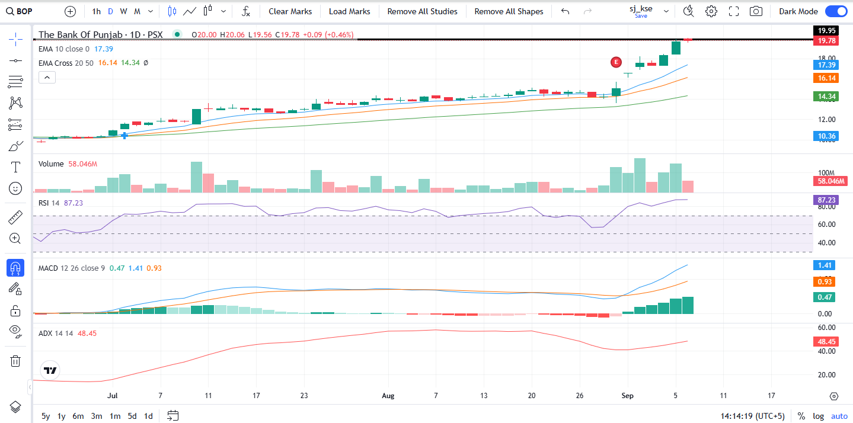Image resolution: width=853 pixels, height=423 pixels.
Task: Collapse the left drawing toolbar arrow
Action: (x=30, y=387)
